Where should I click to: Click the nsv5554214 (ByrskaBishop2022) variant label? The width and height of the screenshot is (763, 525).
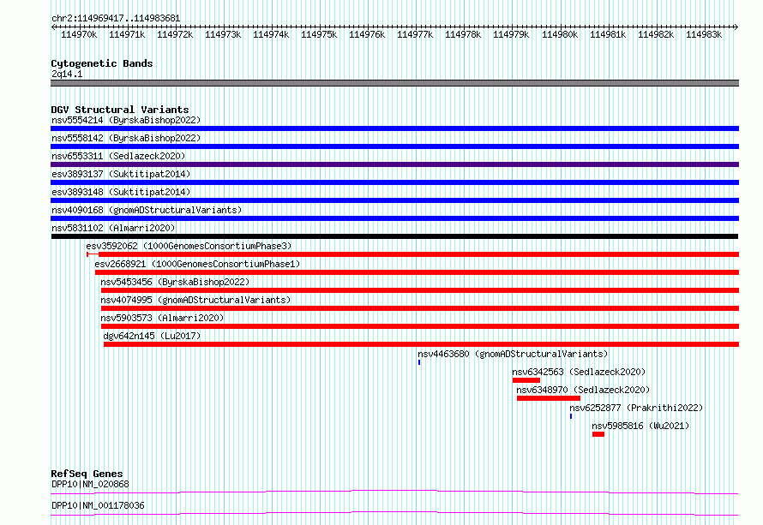tap(126, 120)
